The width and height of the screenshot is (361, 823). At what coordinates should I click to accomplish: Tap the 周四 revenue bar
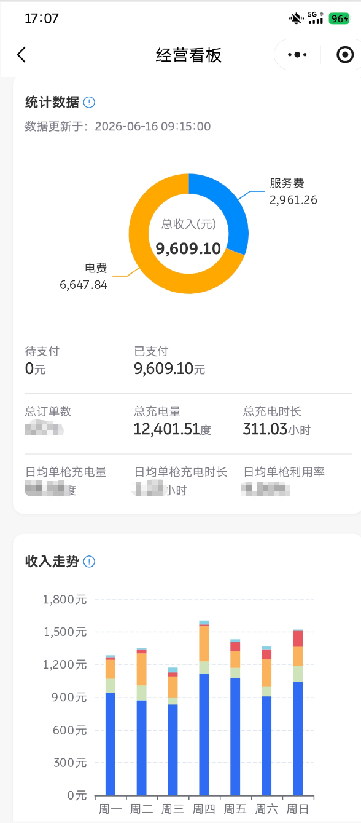pyautogui.click(x=204, y=708)
